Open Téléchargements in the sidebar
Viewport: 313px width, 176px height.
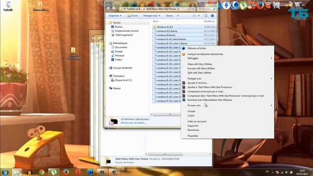(124, 35)
